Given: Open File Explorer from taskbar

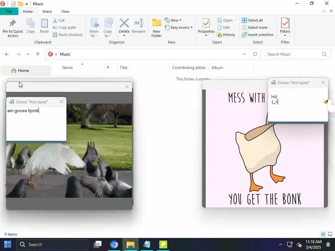Looking at the screenshot, I should coord(130,244).
